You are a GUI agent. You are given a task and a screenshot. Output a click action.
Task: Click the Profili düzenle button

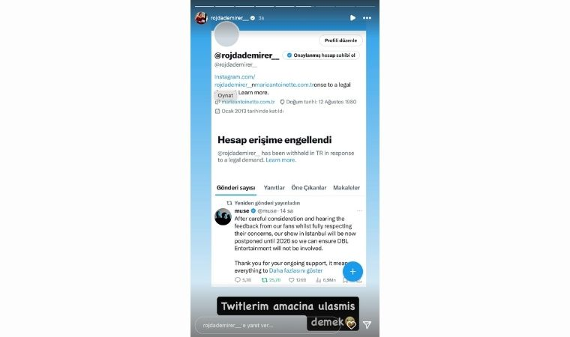pos(340,40)
